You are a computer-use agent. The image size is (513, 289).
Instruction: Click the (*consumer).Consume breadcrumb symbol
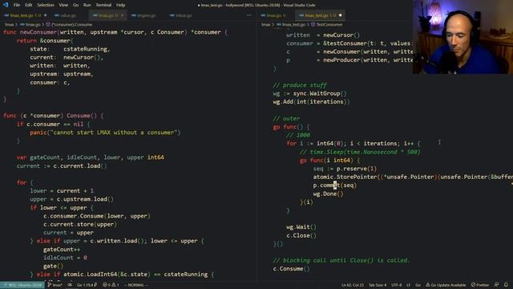click(x=70, y=25)
